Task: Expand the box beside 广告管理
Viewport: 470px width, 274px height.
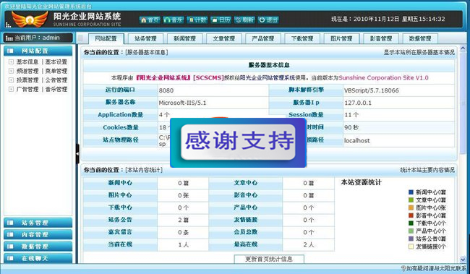Action: pyautogui.click(x=11, y=89)
